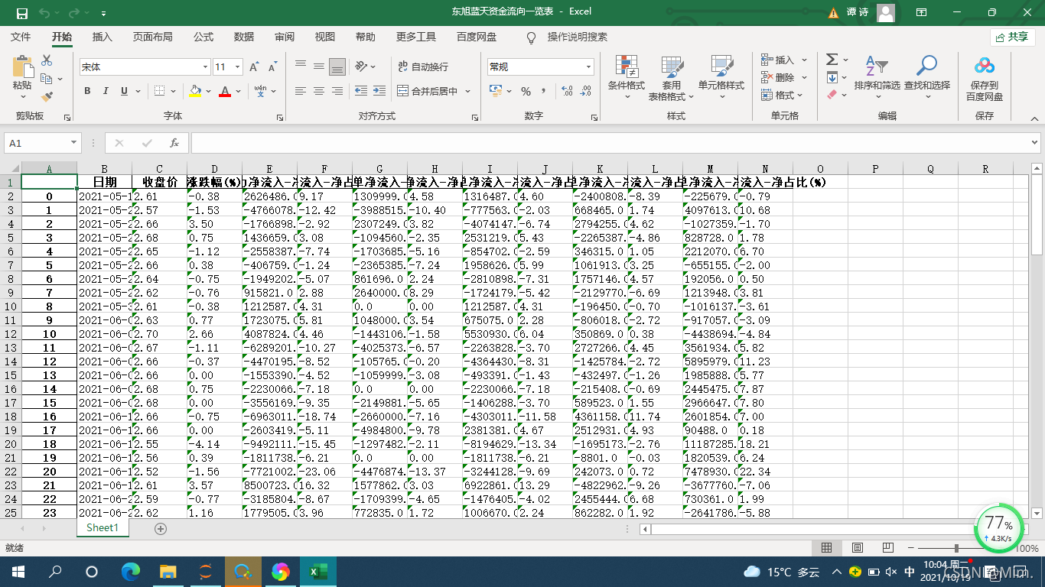This screenshot has width=1045, height=587.
Task: Click the fx insert function icon
Action: pos(174,143)
